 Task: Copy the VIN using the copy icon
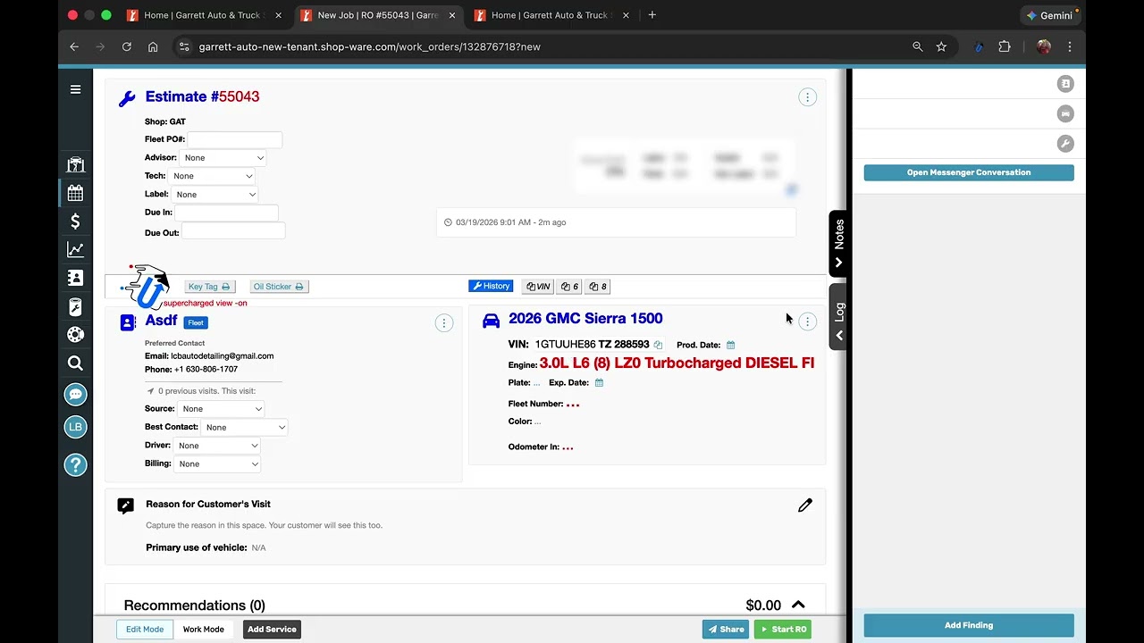[658, 345]
